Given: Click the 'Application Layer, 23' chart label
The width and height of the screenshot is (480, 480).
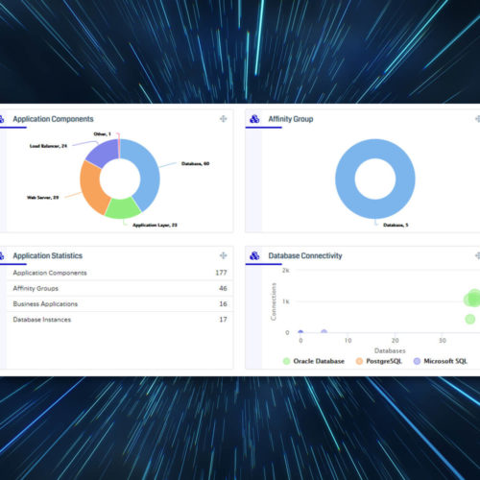Looking at the screenshot, I should (x=155, y=225).
